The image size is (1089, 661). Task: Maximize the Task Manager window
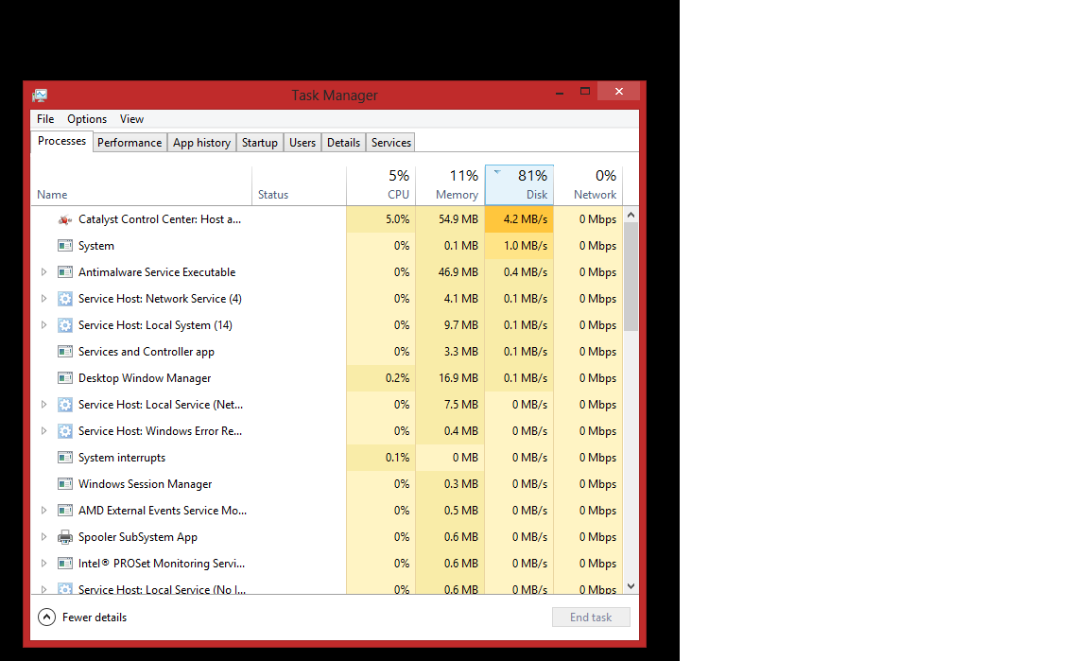tap(585, 91)
